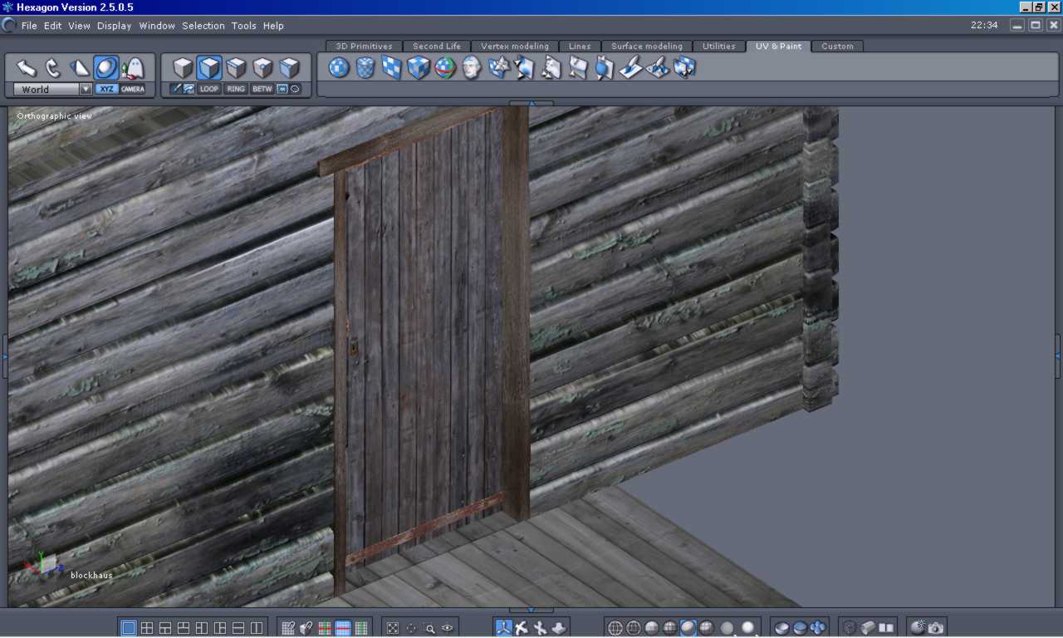1063x638 pixels.
Task: Collapse the top toolbar panel arrow
Action: [x=531, y=104]
